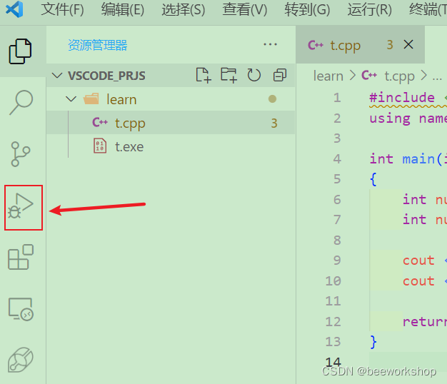Create a new file in VSCODE_PRJS
This screenshot has height=384, width=447.
click(204, 76)
